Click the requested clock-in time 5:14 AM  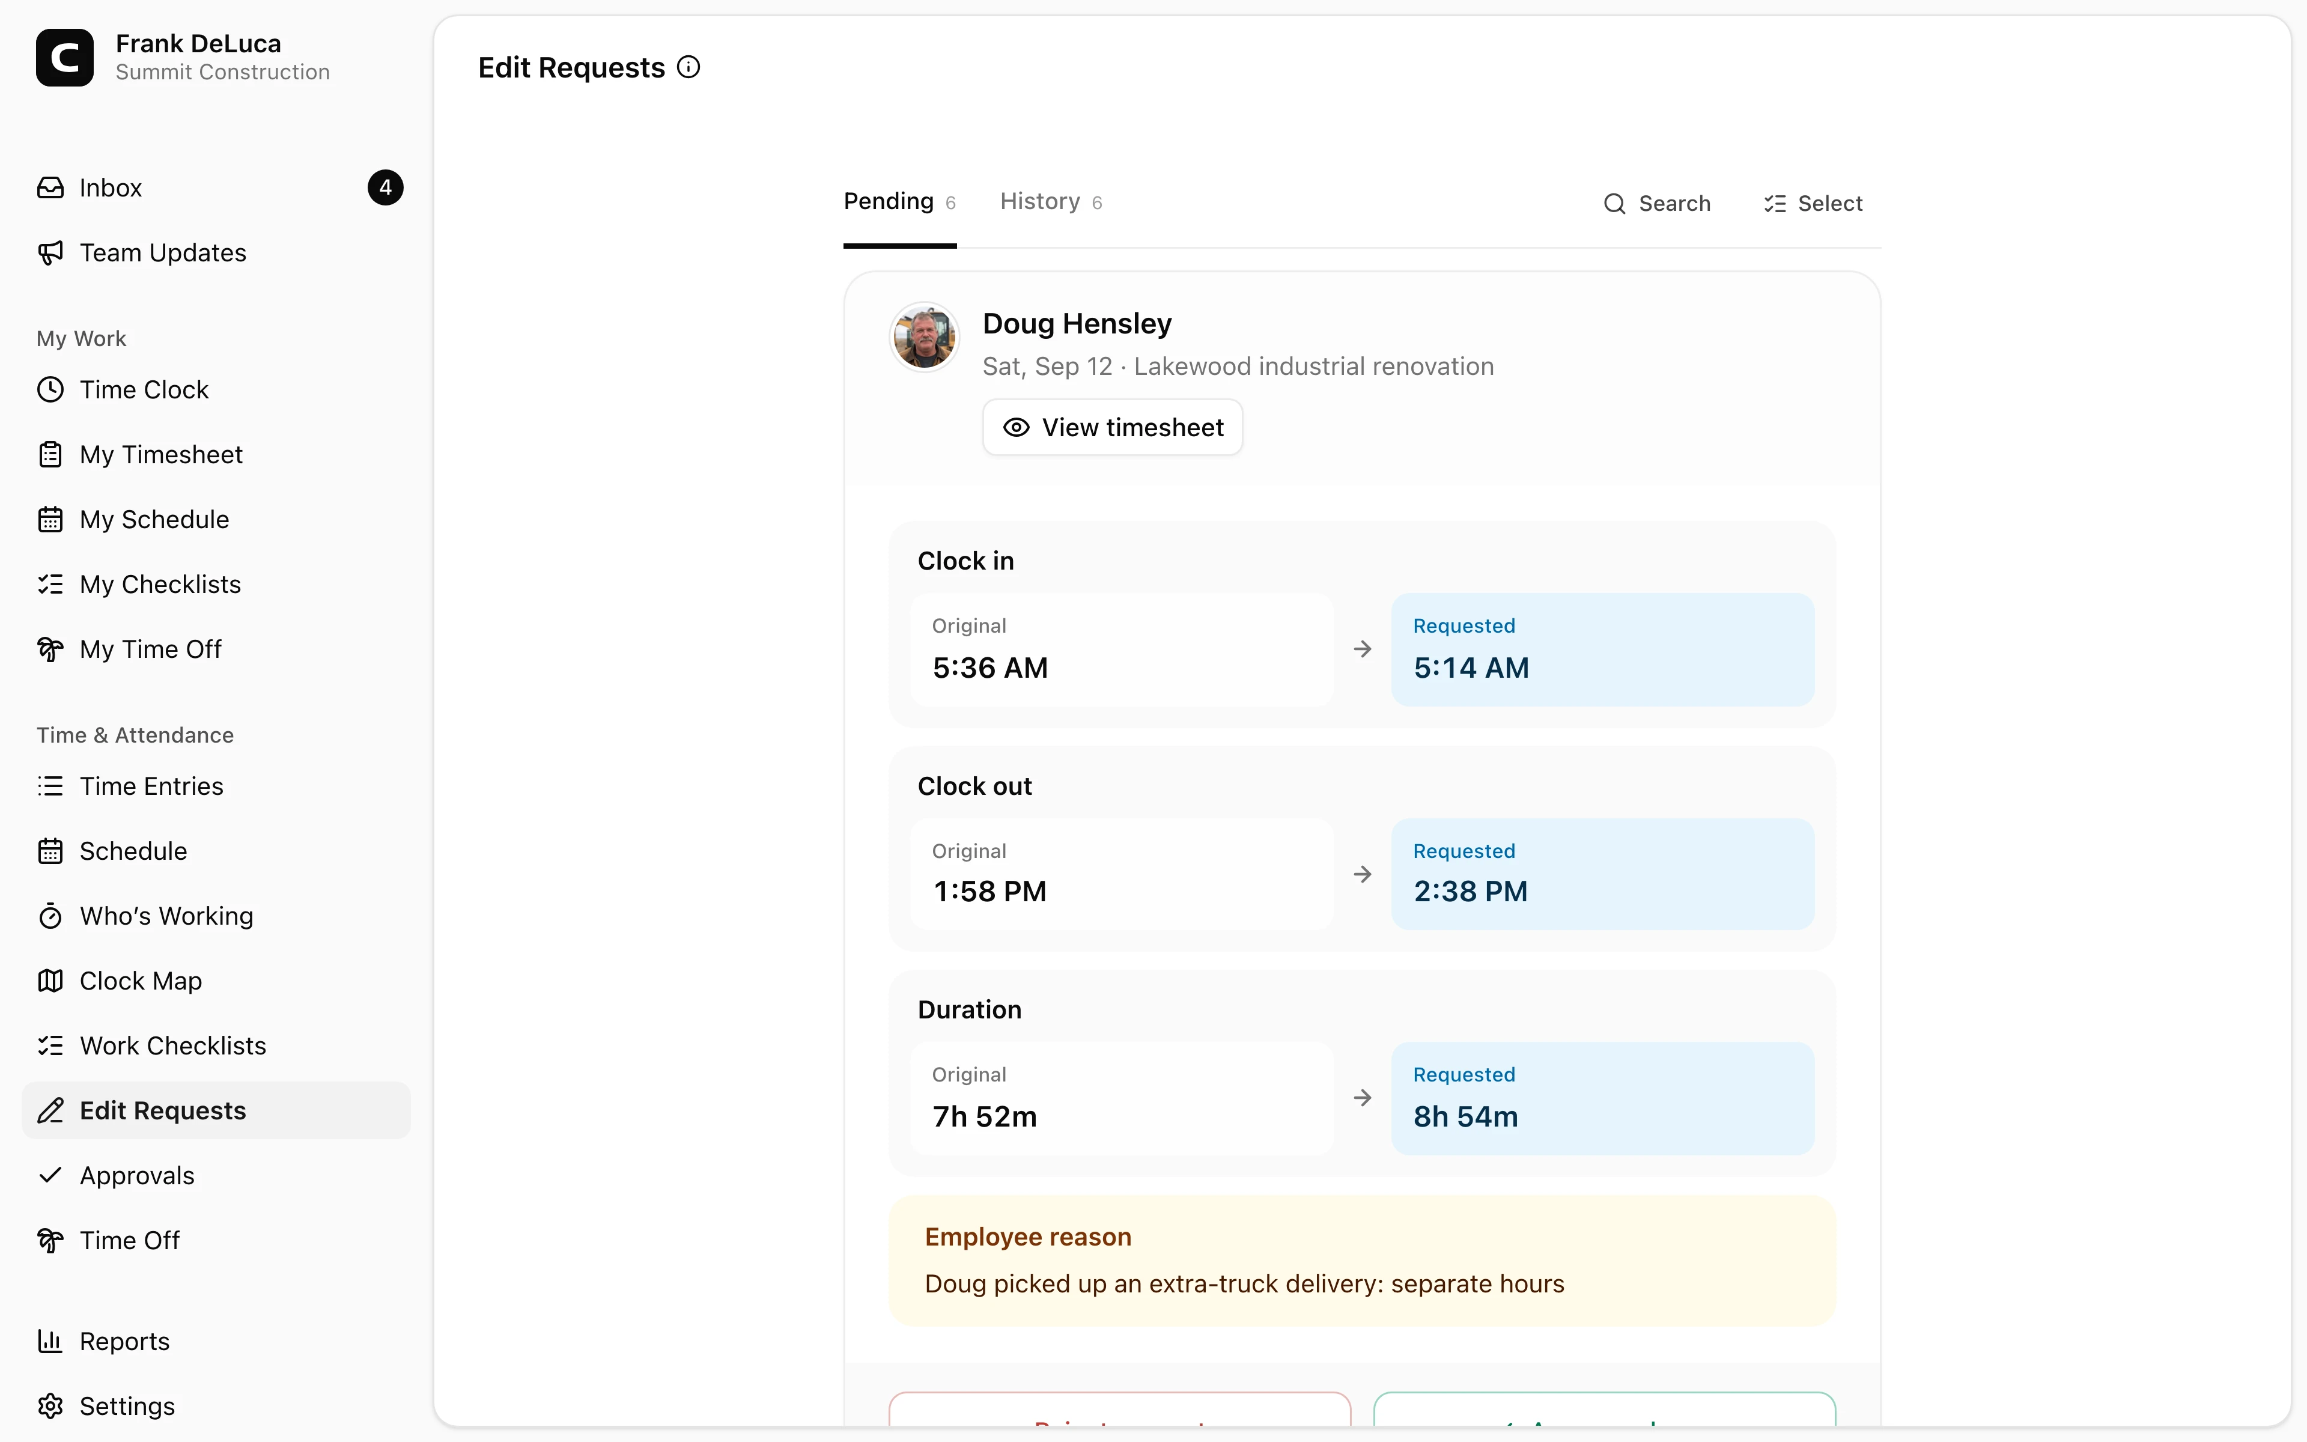(1471, 668)
